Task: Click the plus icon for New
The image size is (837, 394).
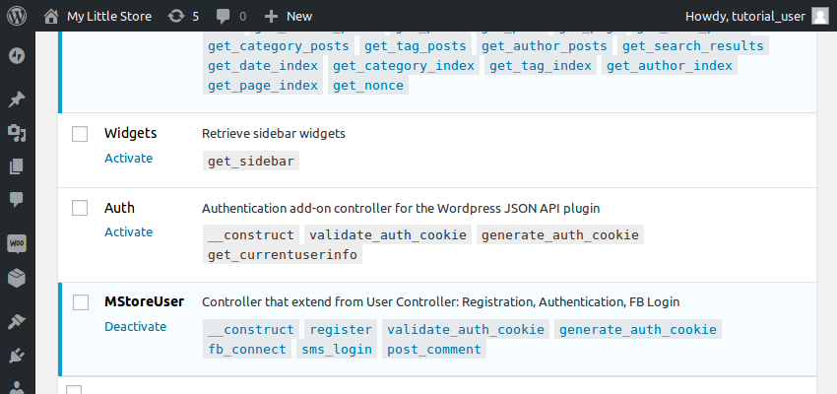Action: click(271, 17)
